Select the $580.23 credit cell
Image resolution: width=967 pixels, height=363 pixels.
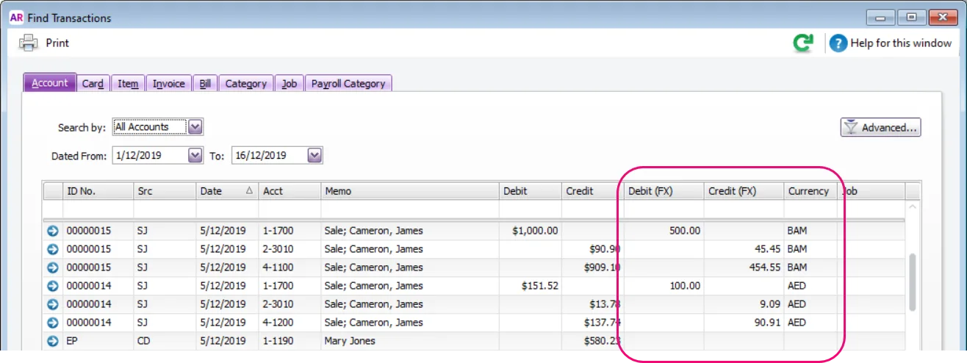pyautogui.click(x=592, y=341)
